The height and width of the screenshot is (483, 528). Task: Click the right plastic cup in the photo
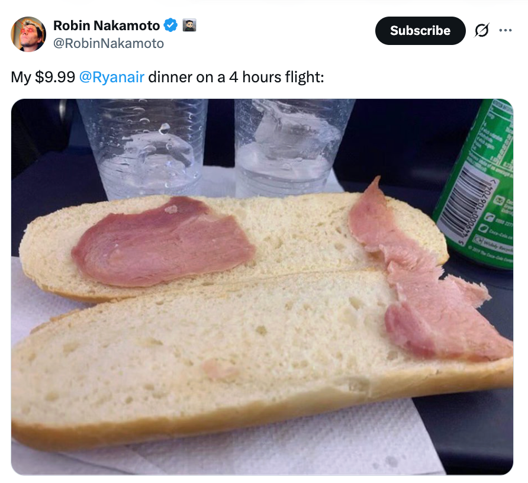(x=292, y=147)
